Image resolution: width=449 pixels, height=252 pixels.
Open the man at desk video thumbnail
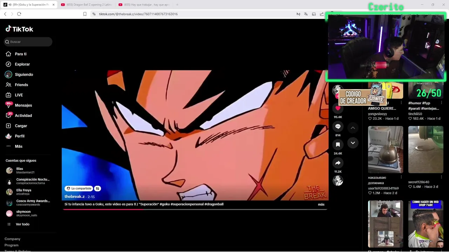click(386, 224)
